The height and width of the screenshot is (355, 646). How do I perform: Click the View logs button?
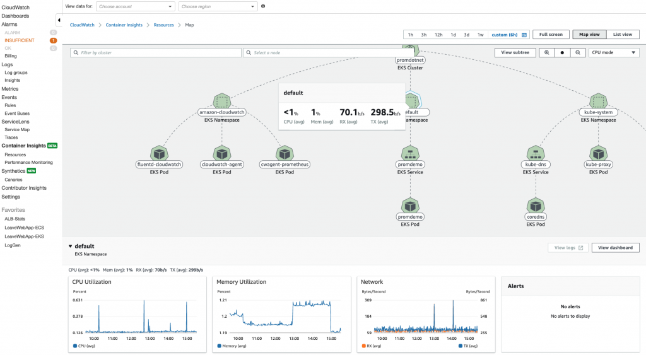pyautogui.click(x=568, y=248)
